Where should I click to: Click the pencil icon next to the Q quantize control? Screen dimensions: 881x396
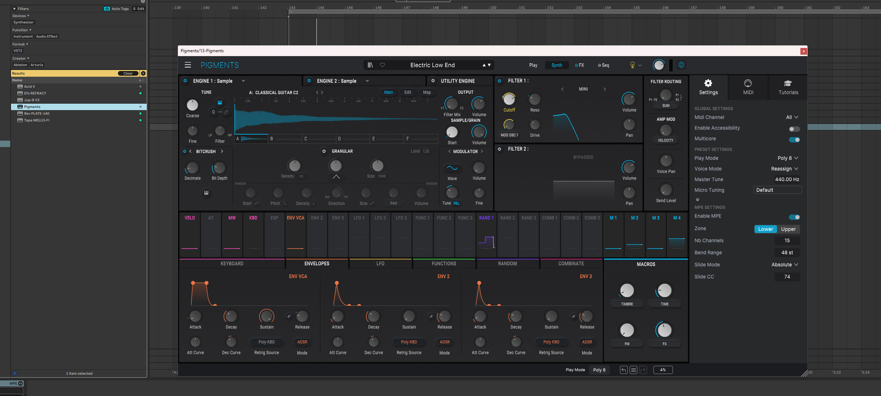point(226,112)
